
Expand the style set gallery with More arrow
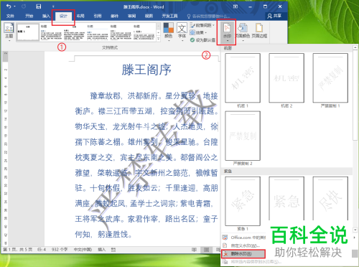click(158, 39)
